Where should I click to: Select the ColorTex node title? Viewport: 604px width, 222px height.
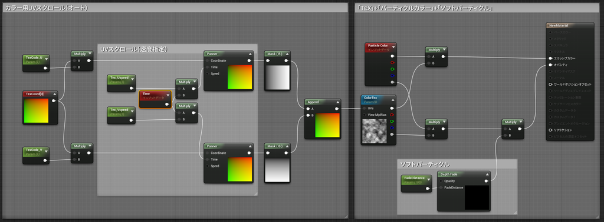(370, 97)
